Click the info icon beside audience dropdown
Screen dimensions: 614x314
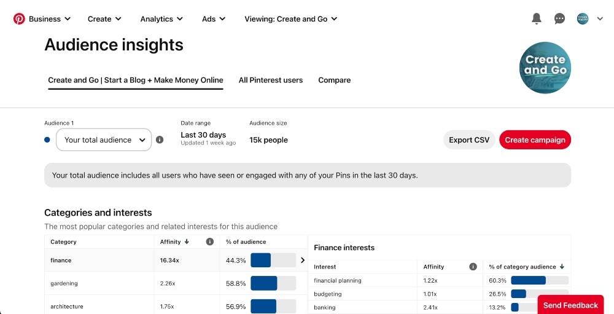coord(160,139)
